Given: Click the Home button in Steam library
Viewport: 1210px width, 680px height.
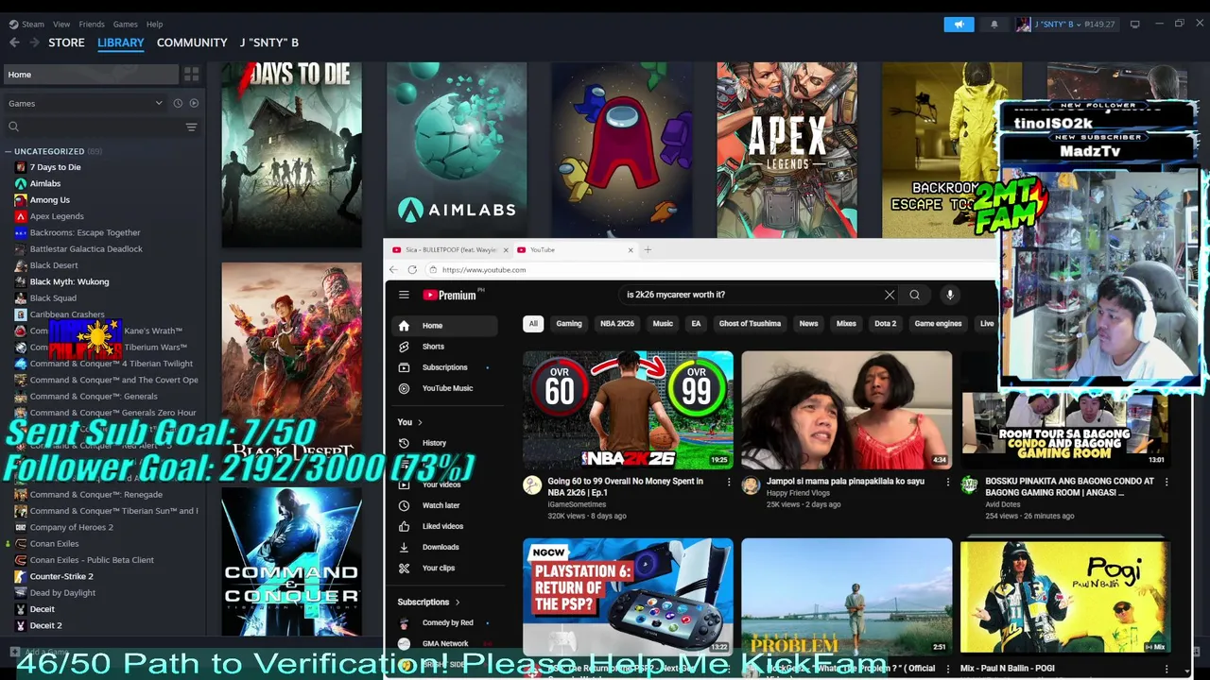Looking at the screenshot, I should pos(91,75).
